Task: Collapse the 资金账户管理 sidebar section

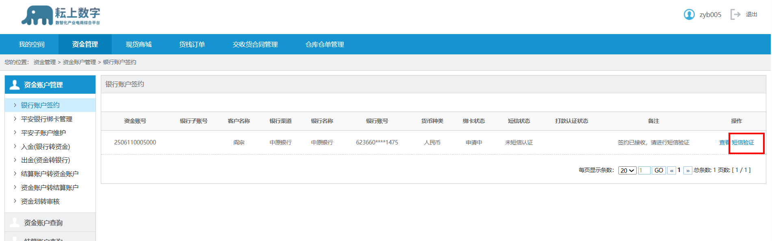Action: click(50, 84)
